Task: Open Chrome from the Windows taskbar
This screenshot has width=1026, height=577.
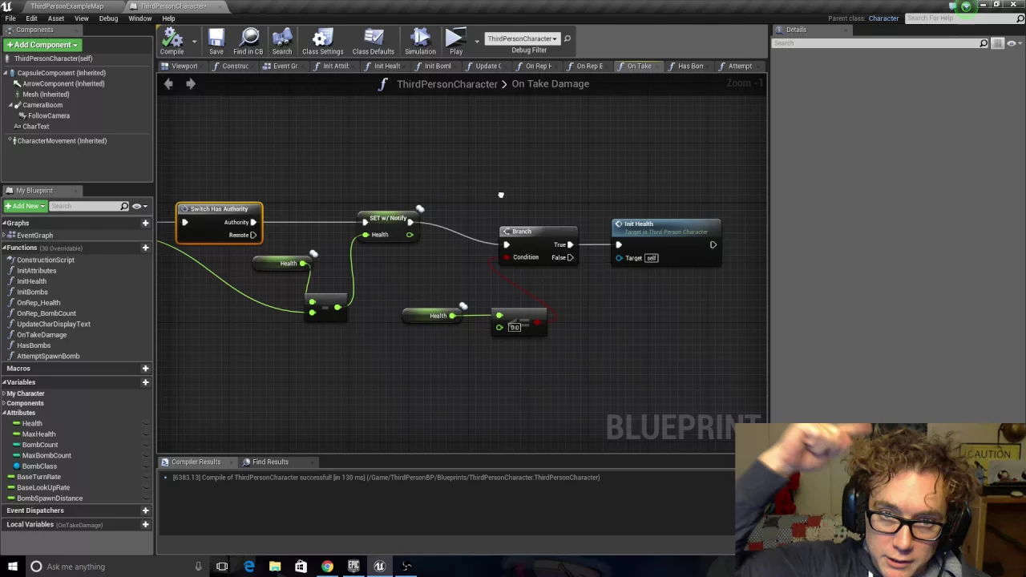Action: tap(327, 567)
